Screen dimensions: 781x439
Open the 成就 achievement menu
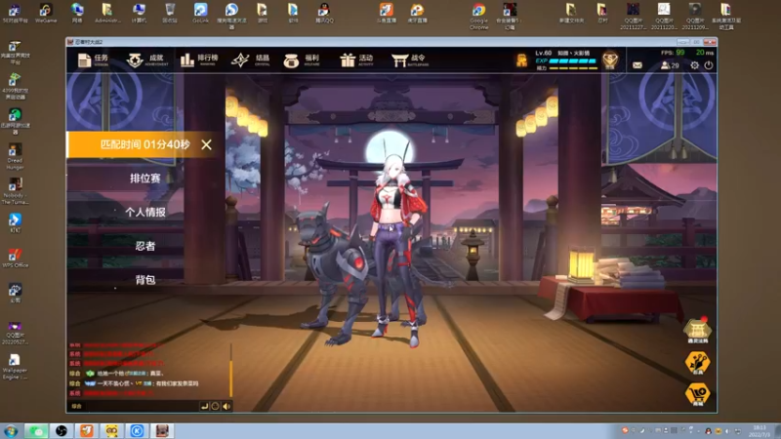[147, 60]
